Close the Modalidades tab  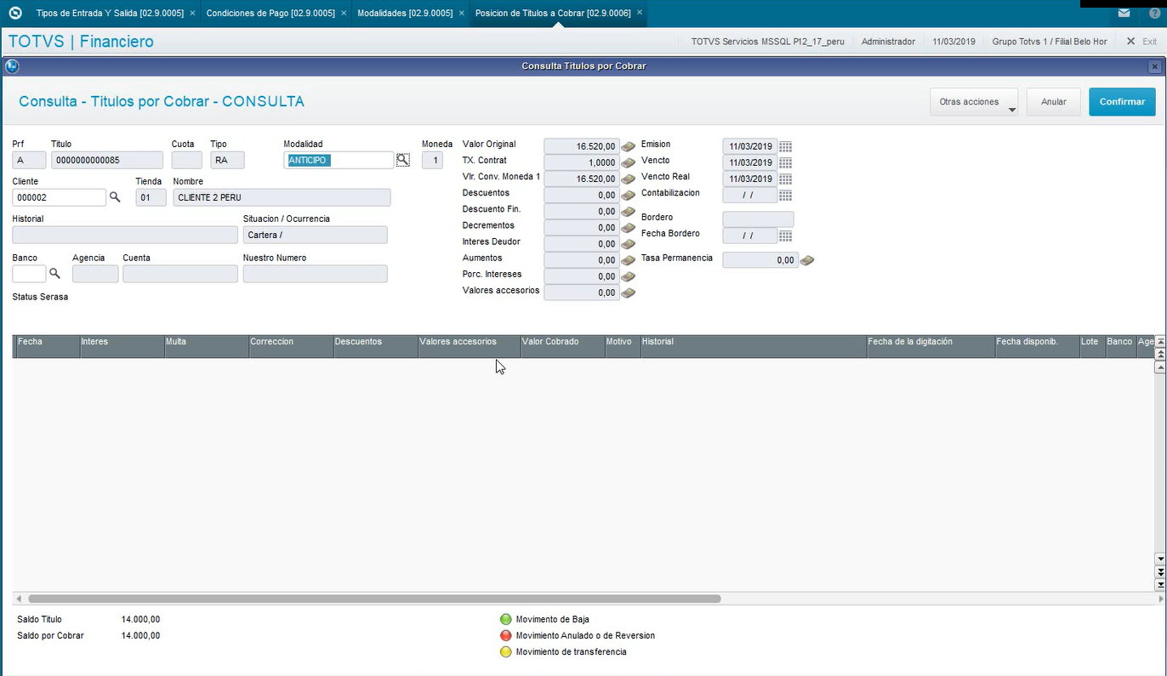pyautogui.click(x=461, y=14)
